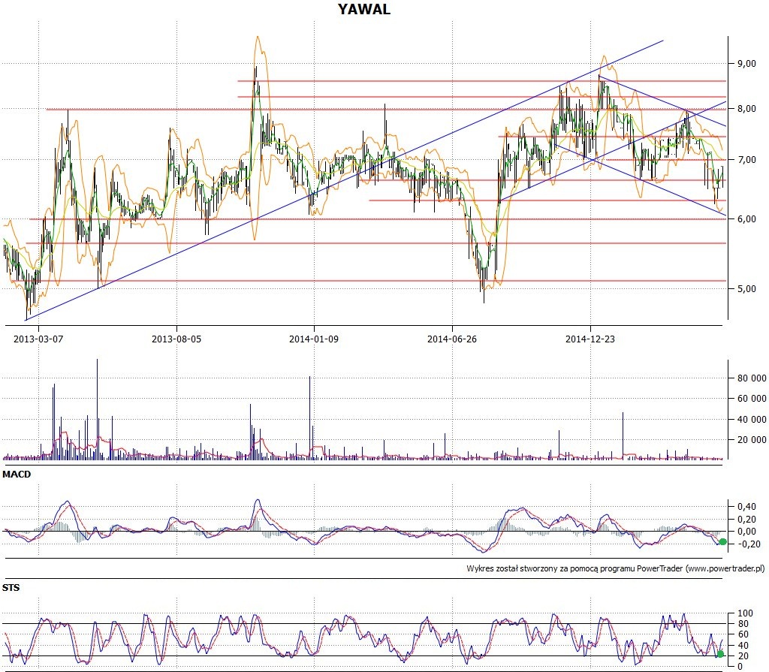Click the 0,20 MACD axis label
Screen dimensions: 769x672
[x=746, y=519]
